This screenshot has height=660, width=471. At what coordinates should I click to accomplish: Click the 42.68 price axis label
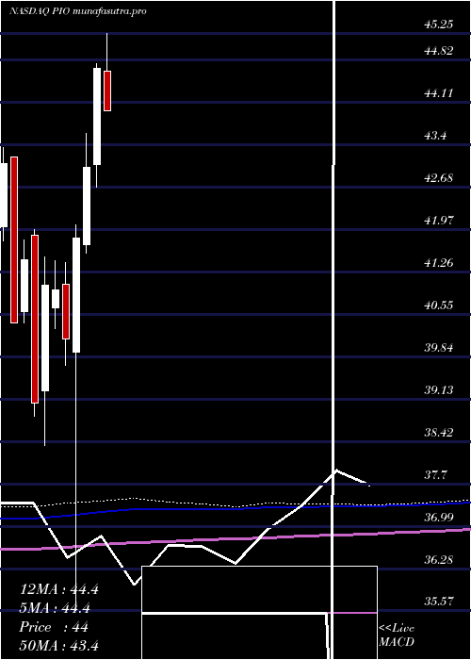(x=439, y=178)
